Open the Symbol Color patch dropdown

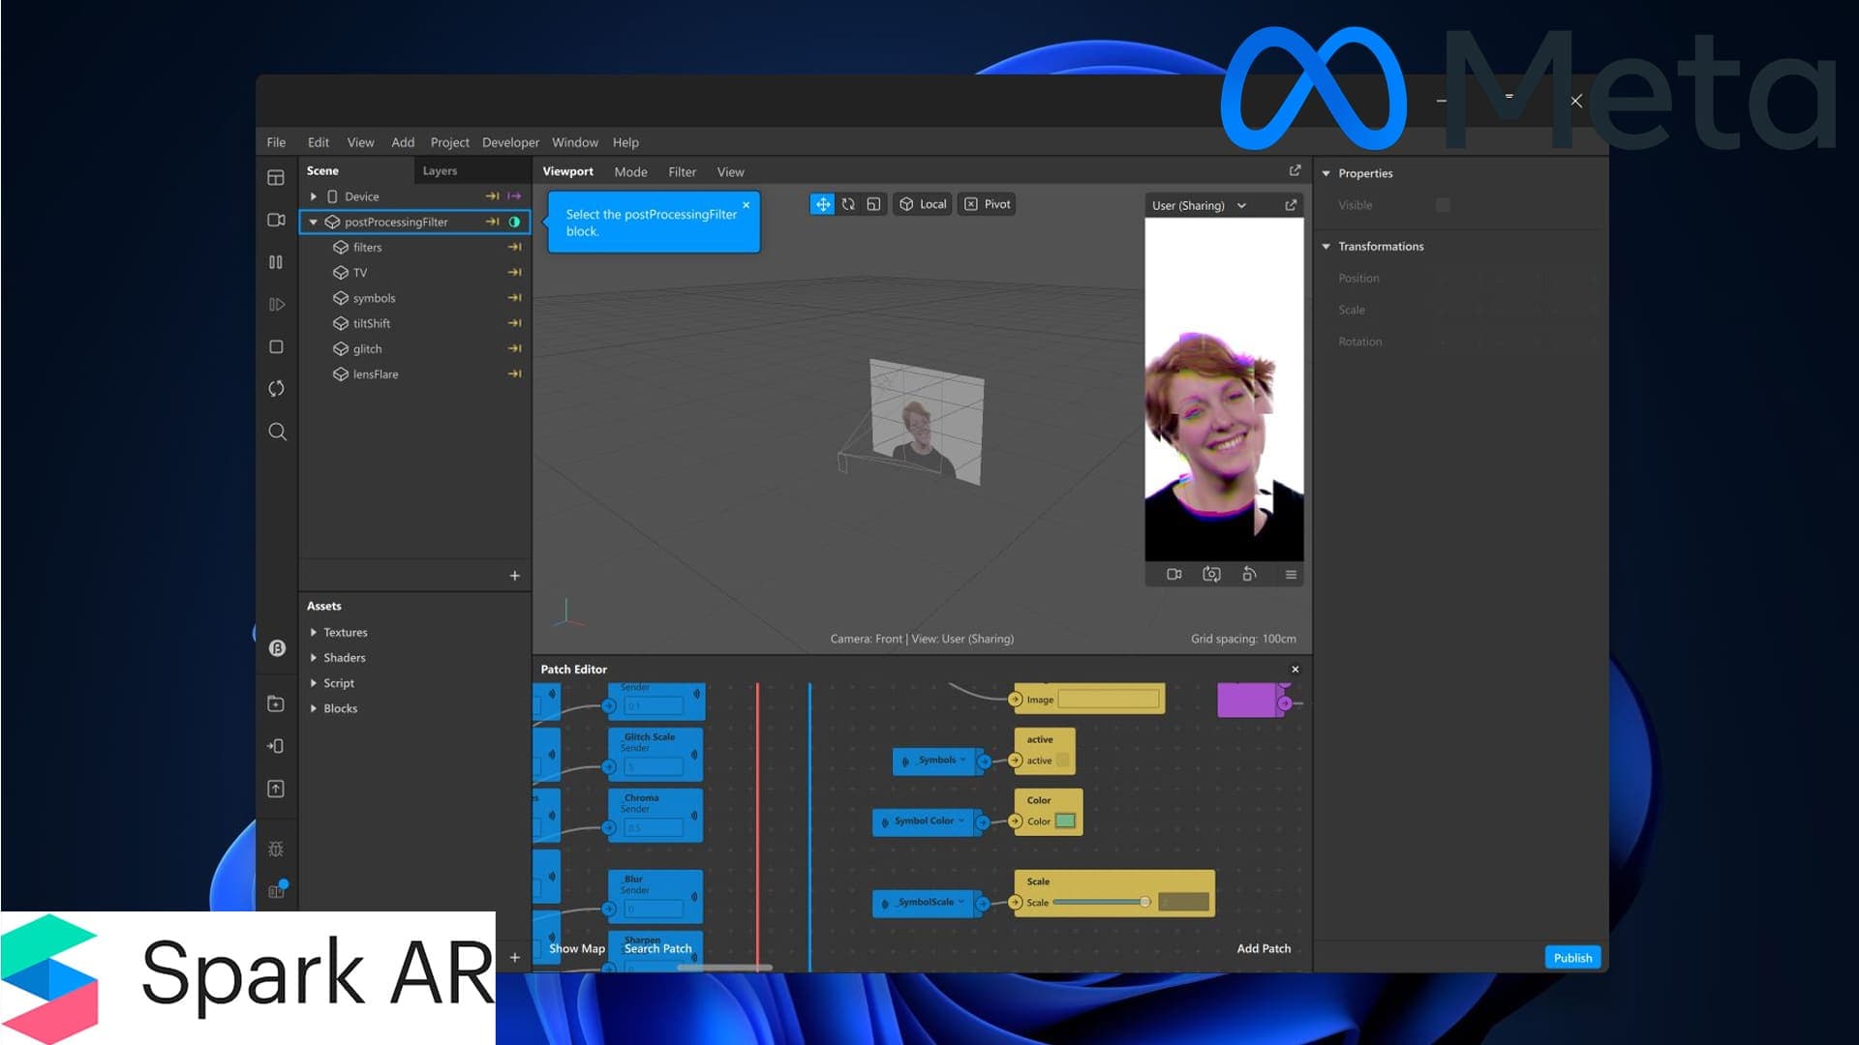[960, 821]
